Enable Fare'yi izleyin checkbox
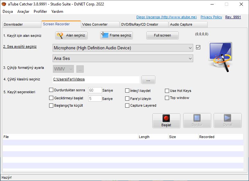This screenshot has height=181, width=249. (127, 99)
